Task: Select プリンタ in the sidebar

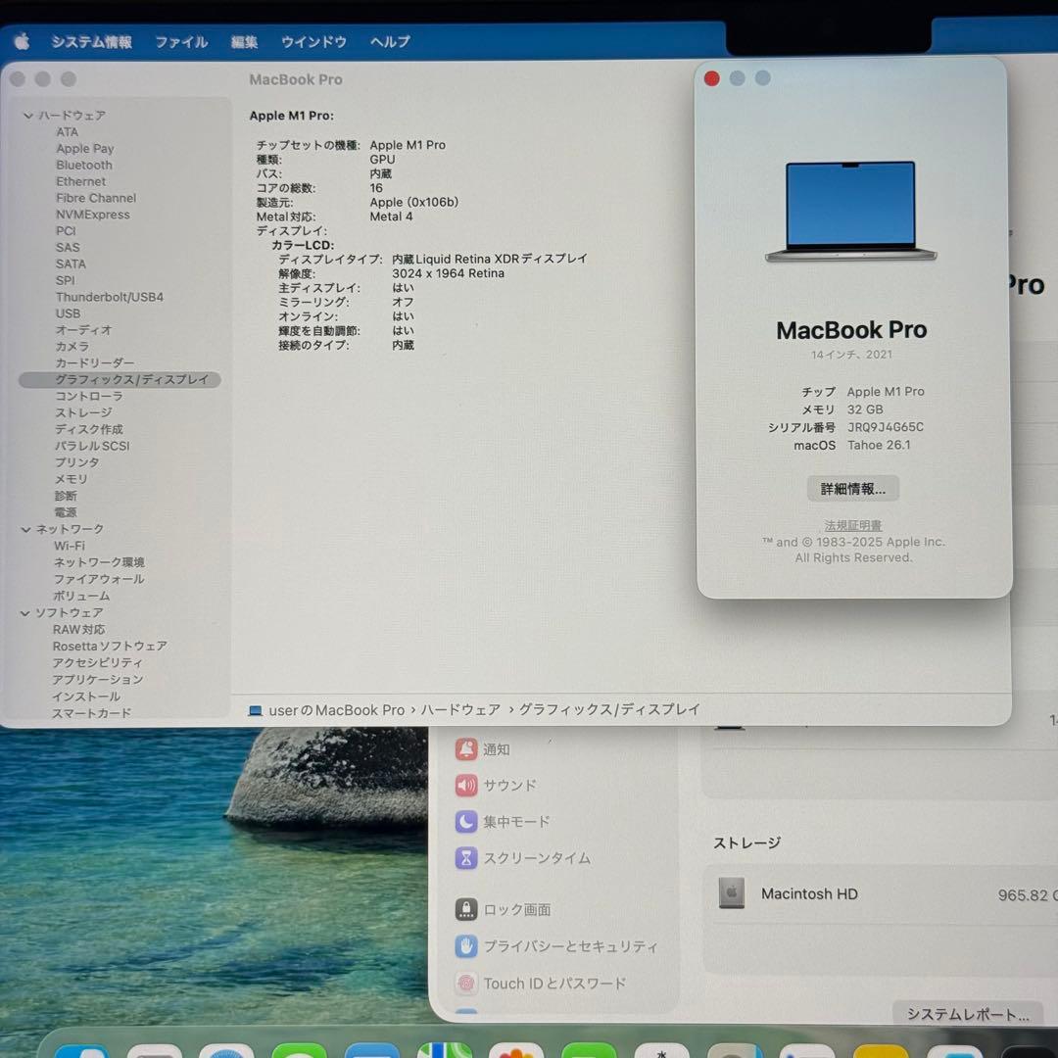Action: pos(77,462)
